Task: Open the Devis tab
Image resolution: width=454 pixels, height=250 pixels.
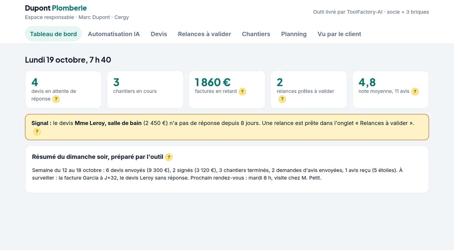Action: click(x=159, y=34)
